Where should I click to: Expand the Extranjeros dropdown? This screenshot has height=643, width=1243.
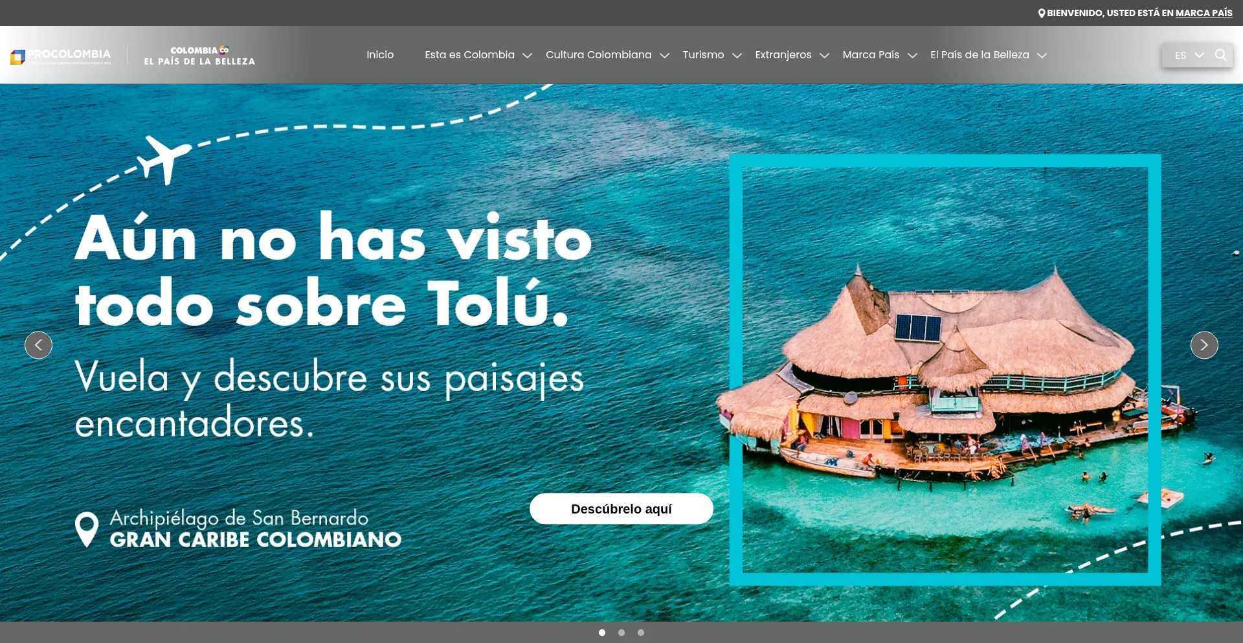pos(783,55)
